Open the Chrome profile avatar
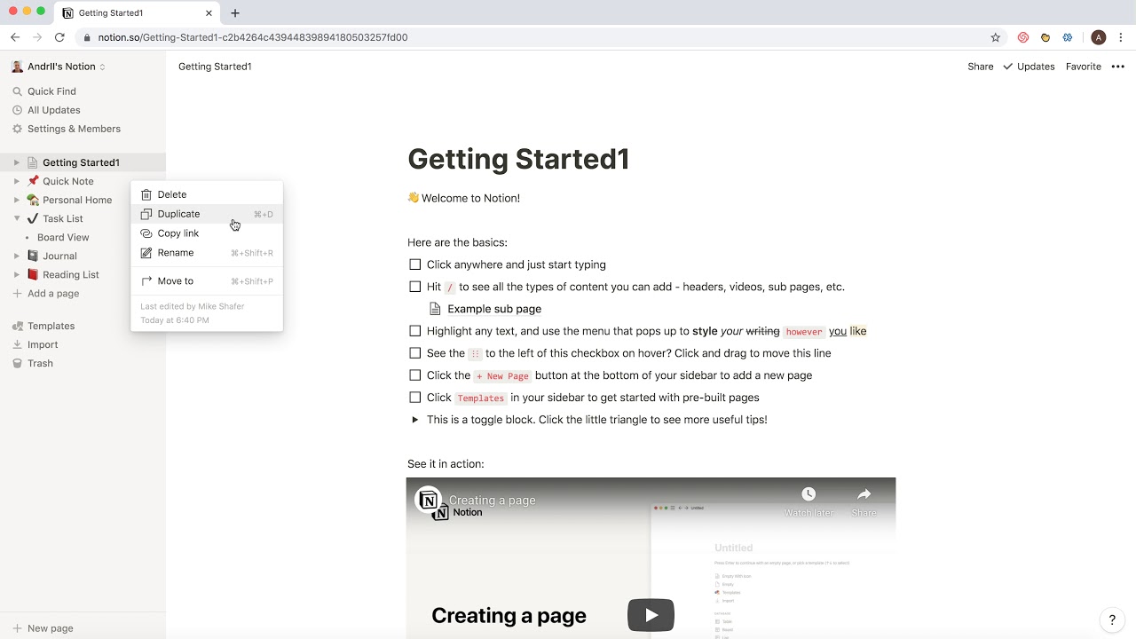 tap(1099, 37)
